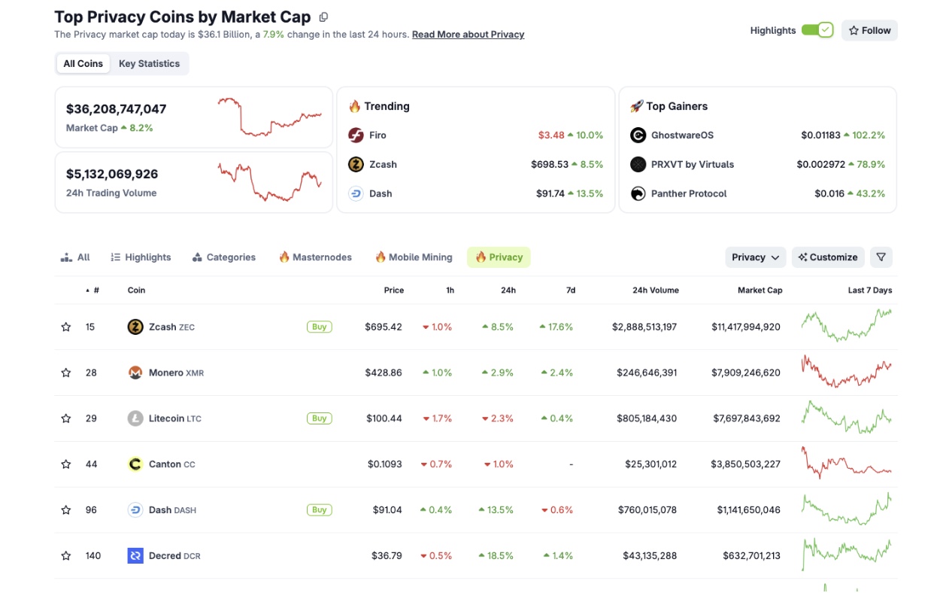Star Zcash to add it to watchlist
This screenshot has width=940, height=593.
click(x=65, y=327)
